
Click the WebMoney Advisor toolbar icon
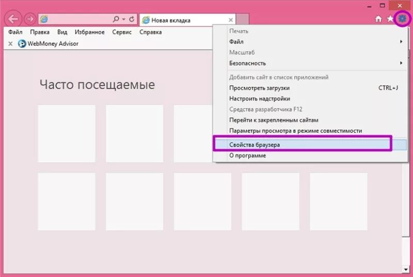pyautogui.click(x=22, y=43)
